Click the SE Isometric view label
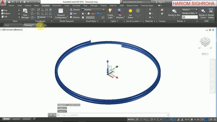This screenshot has height=122, width=217. (9, 30)
